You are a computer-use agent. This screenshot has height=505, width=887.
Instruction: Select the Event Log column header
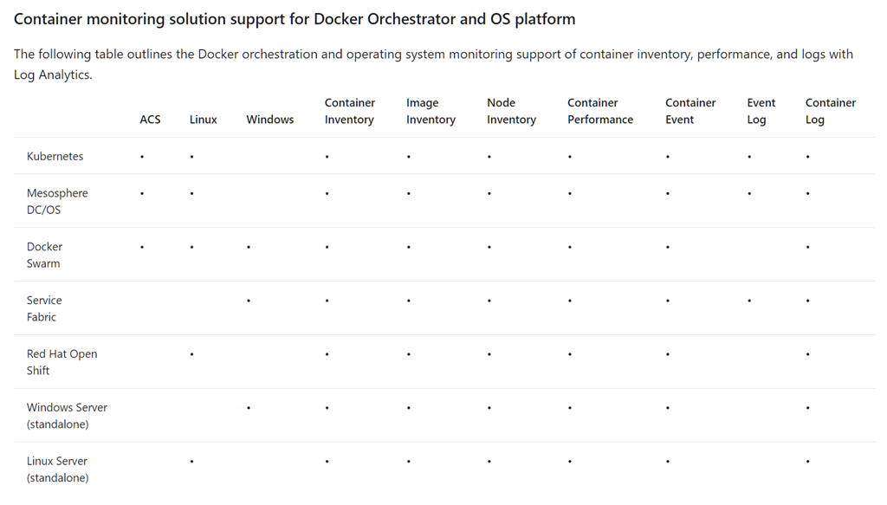point(761,111)
